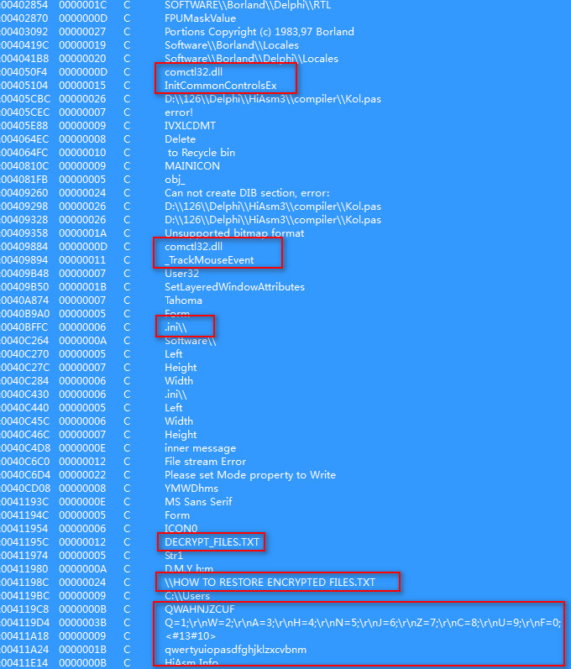Viewport: 571px width, 669px height.
Task: Select the QWAHNJZCUF string entry
Action: pos(200,609)
